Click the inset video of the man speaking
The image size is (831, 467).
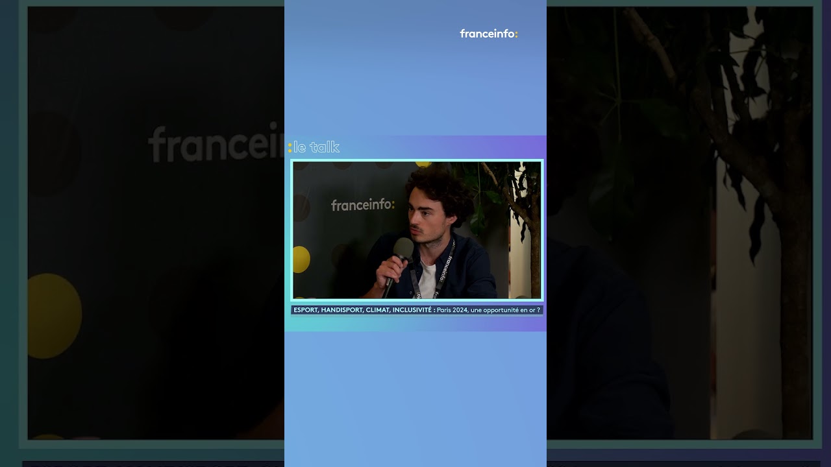point(417,230)
